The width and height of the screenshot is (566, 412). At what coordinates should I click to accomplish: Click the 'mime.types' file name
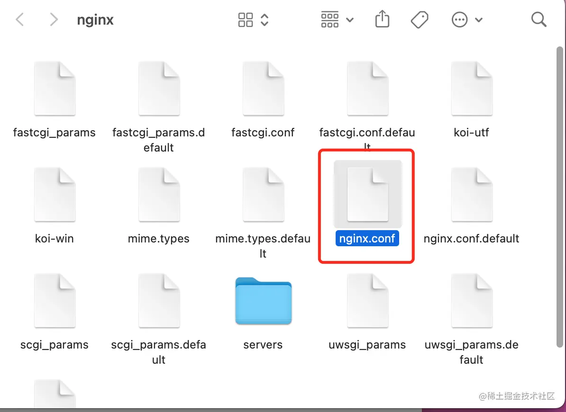pyautogui.click(x=158, y=239)
